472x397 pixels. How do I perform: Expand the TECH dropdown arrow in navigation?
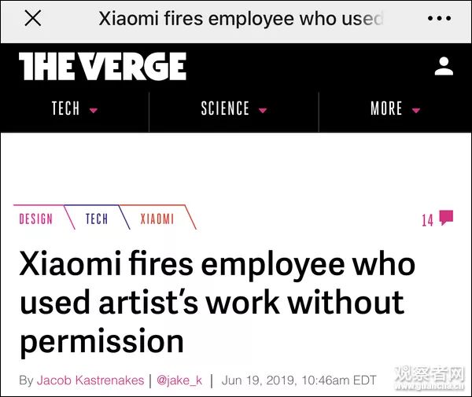point(94,110)
